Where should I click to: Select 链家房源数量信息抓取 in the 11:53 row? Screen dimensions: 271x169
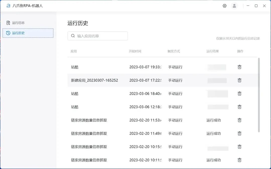click(89, 120)
